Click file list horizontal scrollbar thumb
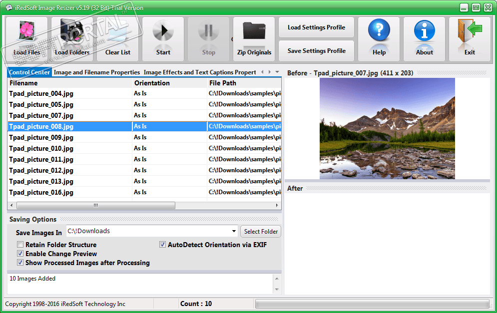 tap(96, 205)
